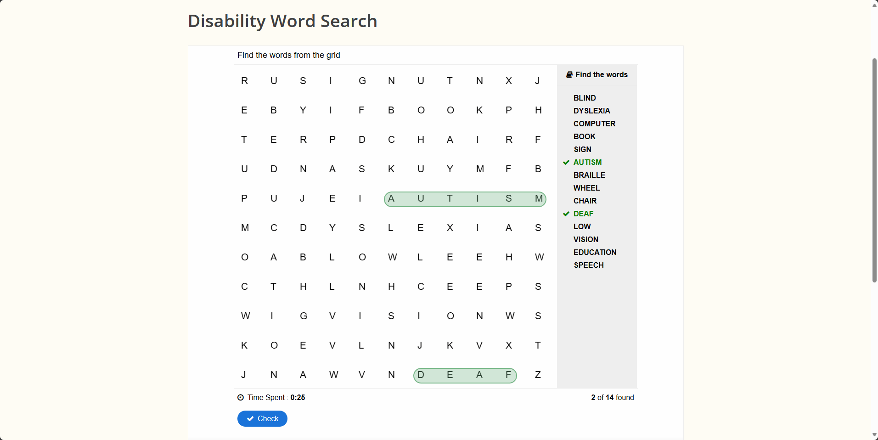Click the "2 of 14 found" counter

[612, 397]
